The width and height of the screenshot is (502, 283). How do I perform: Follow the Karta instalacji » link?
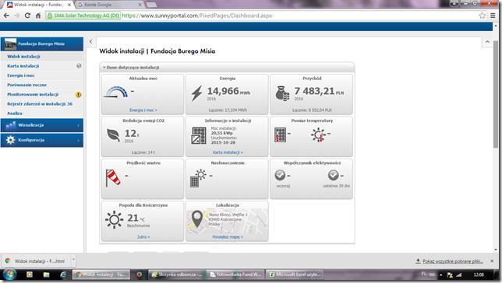pos(228,152)
